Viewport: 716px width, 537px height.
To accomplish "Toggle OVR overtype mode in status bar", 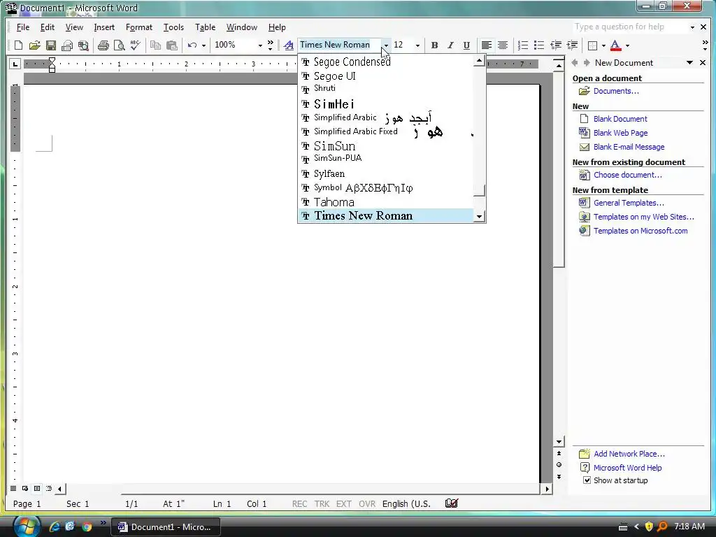I will 366,503.
